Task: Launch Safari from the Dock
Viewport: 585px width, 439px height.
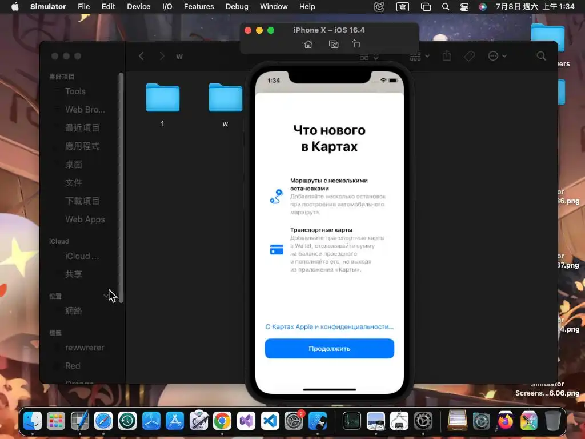Action: tap(103, 421)
